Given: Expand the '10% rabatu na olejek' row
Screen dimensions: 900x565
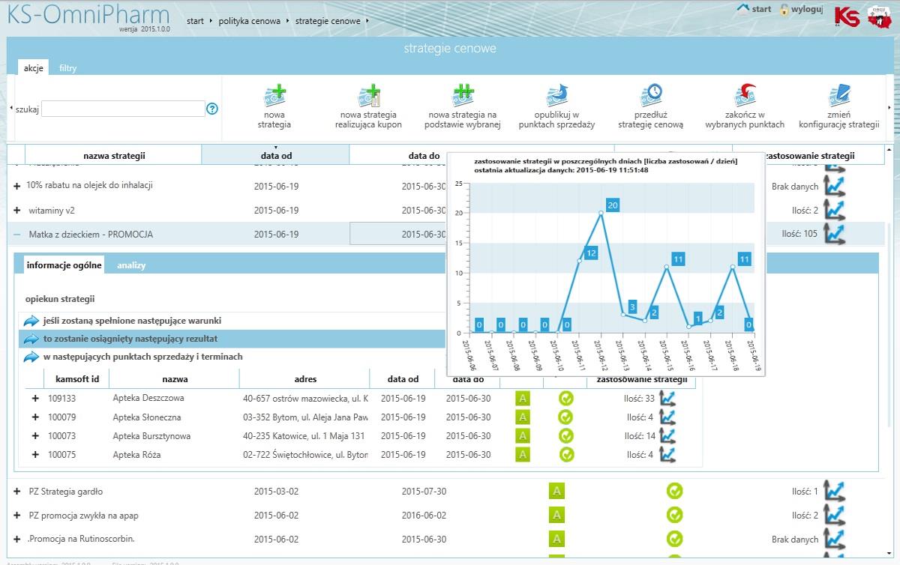Looking at the screenshot, I should point(17,186).
